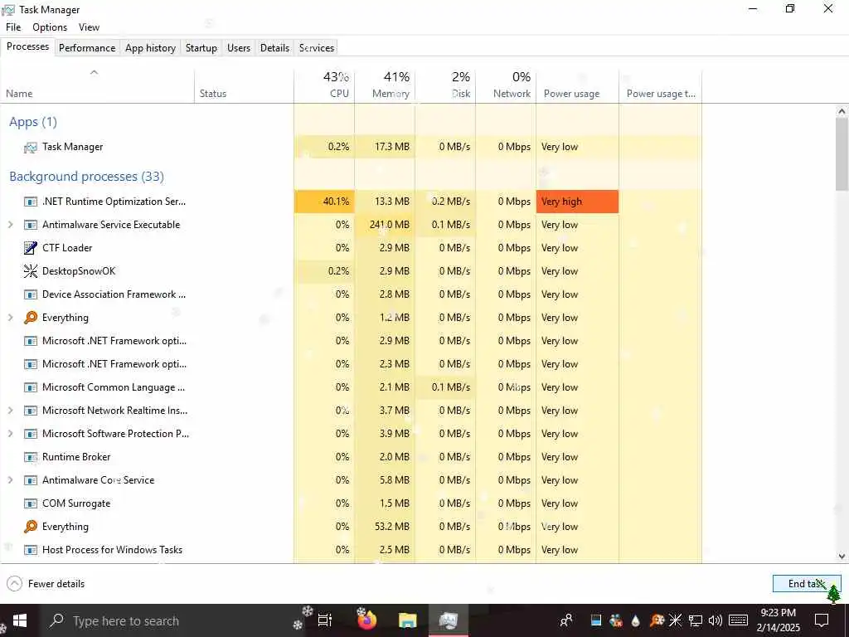
Task: Select the Background processes (33) group header
Action: coord(86,177)
